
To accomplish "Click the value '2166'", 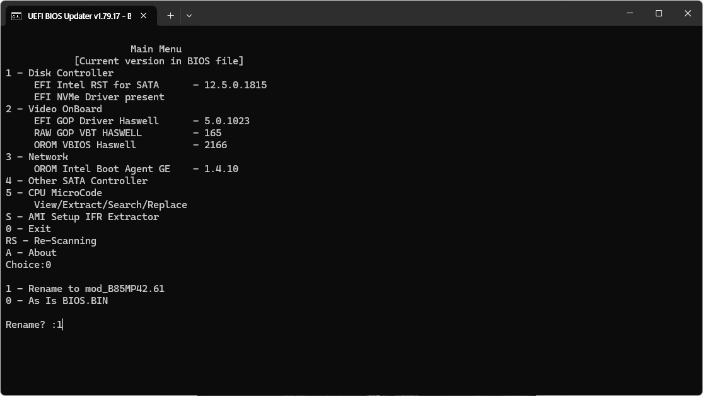I will [216, 145].
